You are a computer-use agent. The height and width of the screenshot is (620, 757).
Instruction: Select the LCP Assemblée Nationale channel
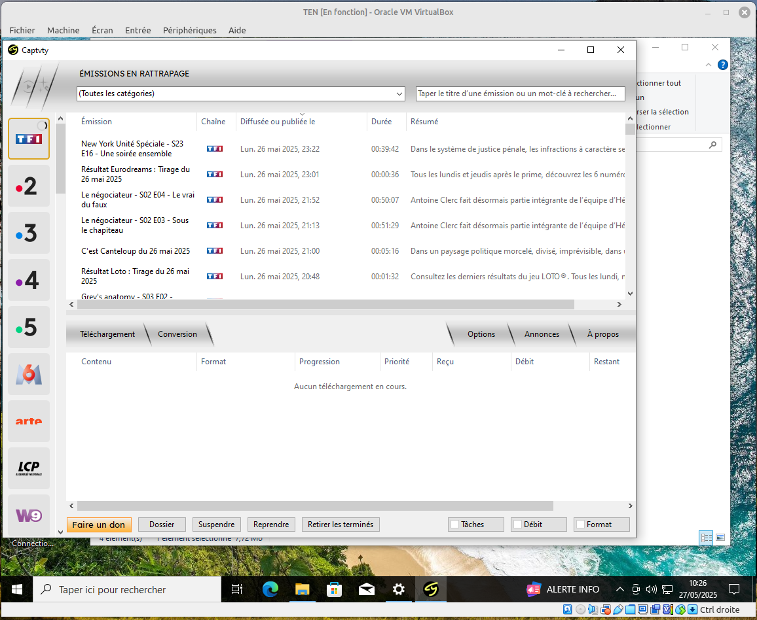(x=29, y=468)
